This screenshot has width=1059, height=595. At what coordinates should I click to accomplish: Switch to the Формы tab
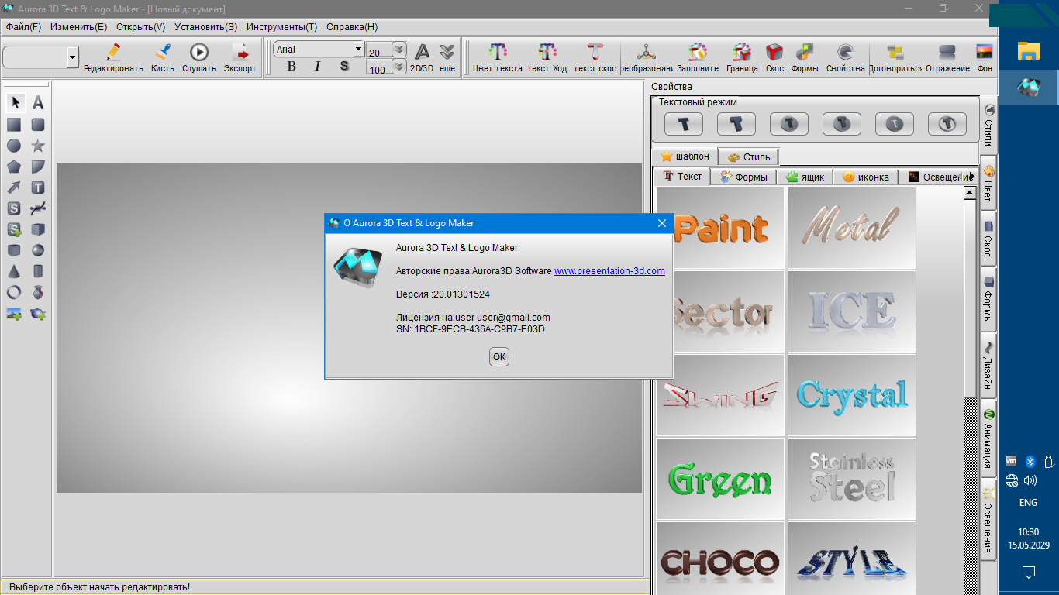[743, 177]
